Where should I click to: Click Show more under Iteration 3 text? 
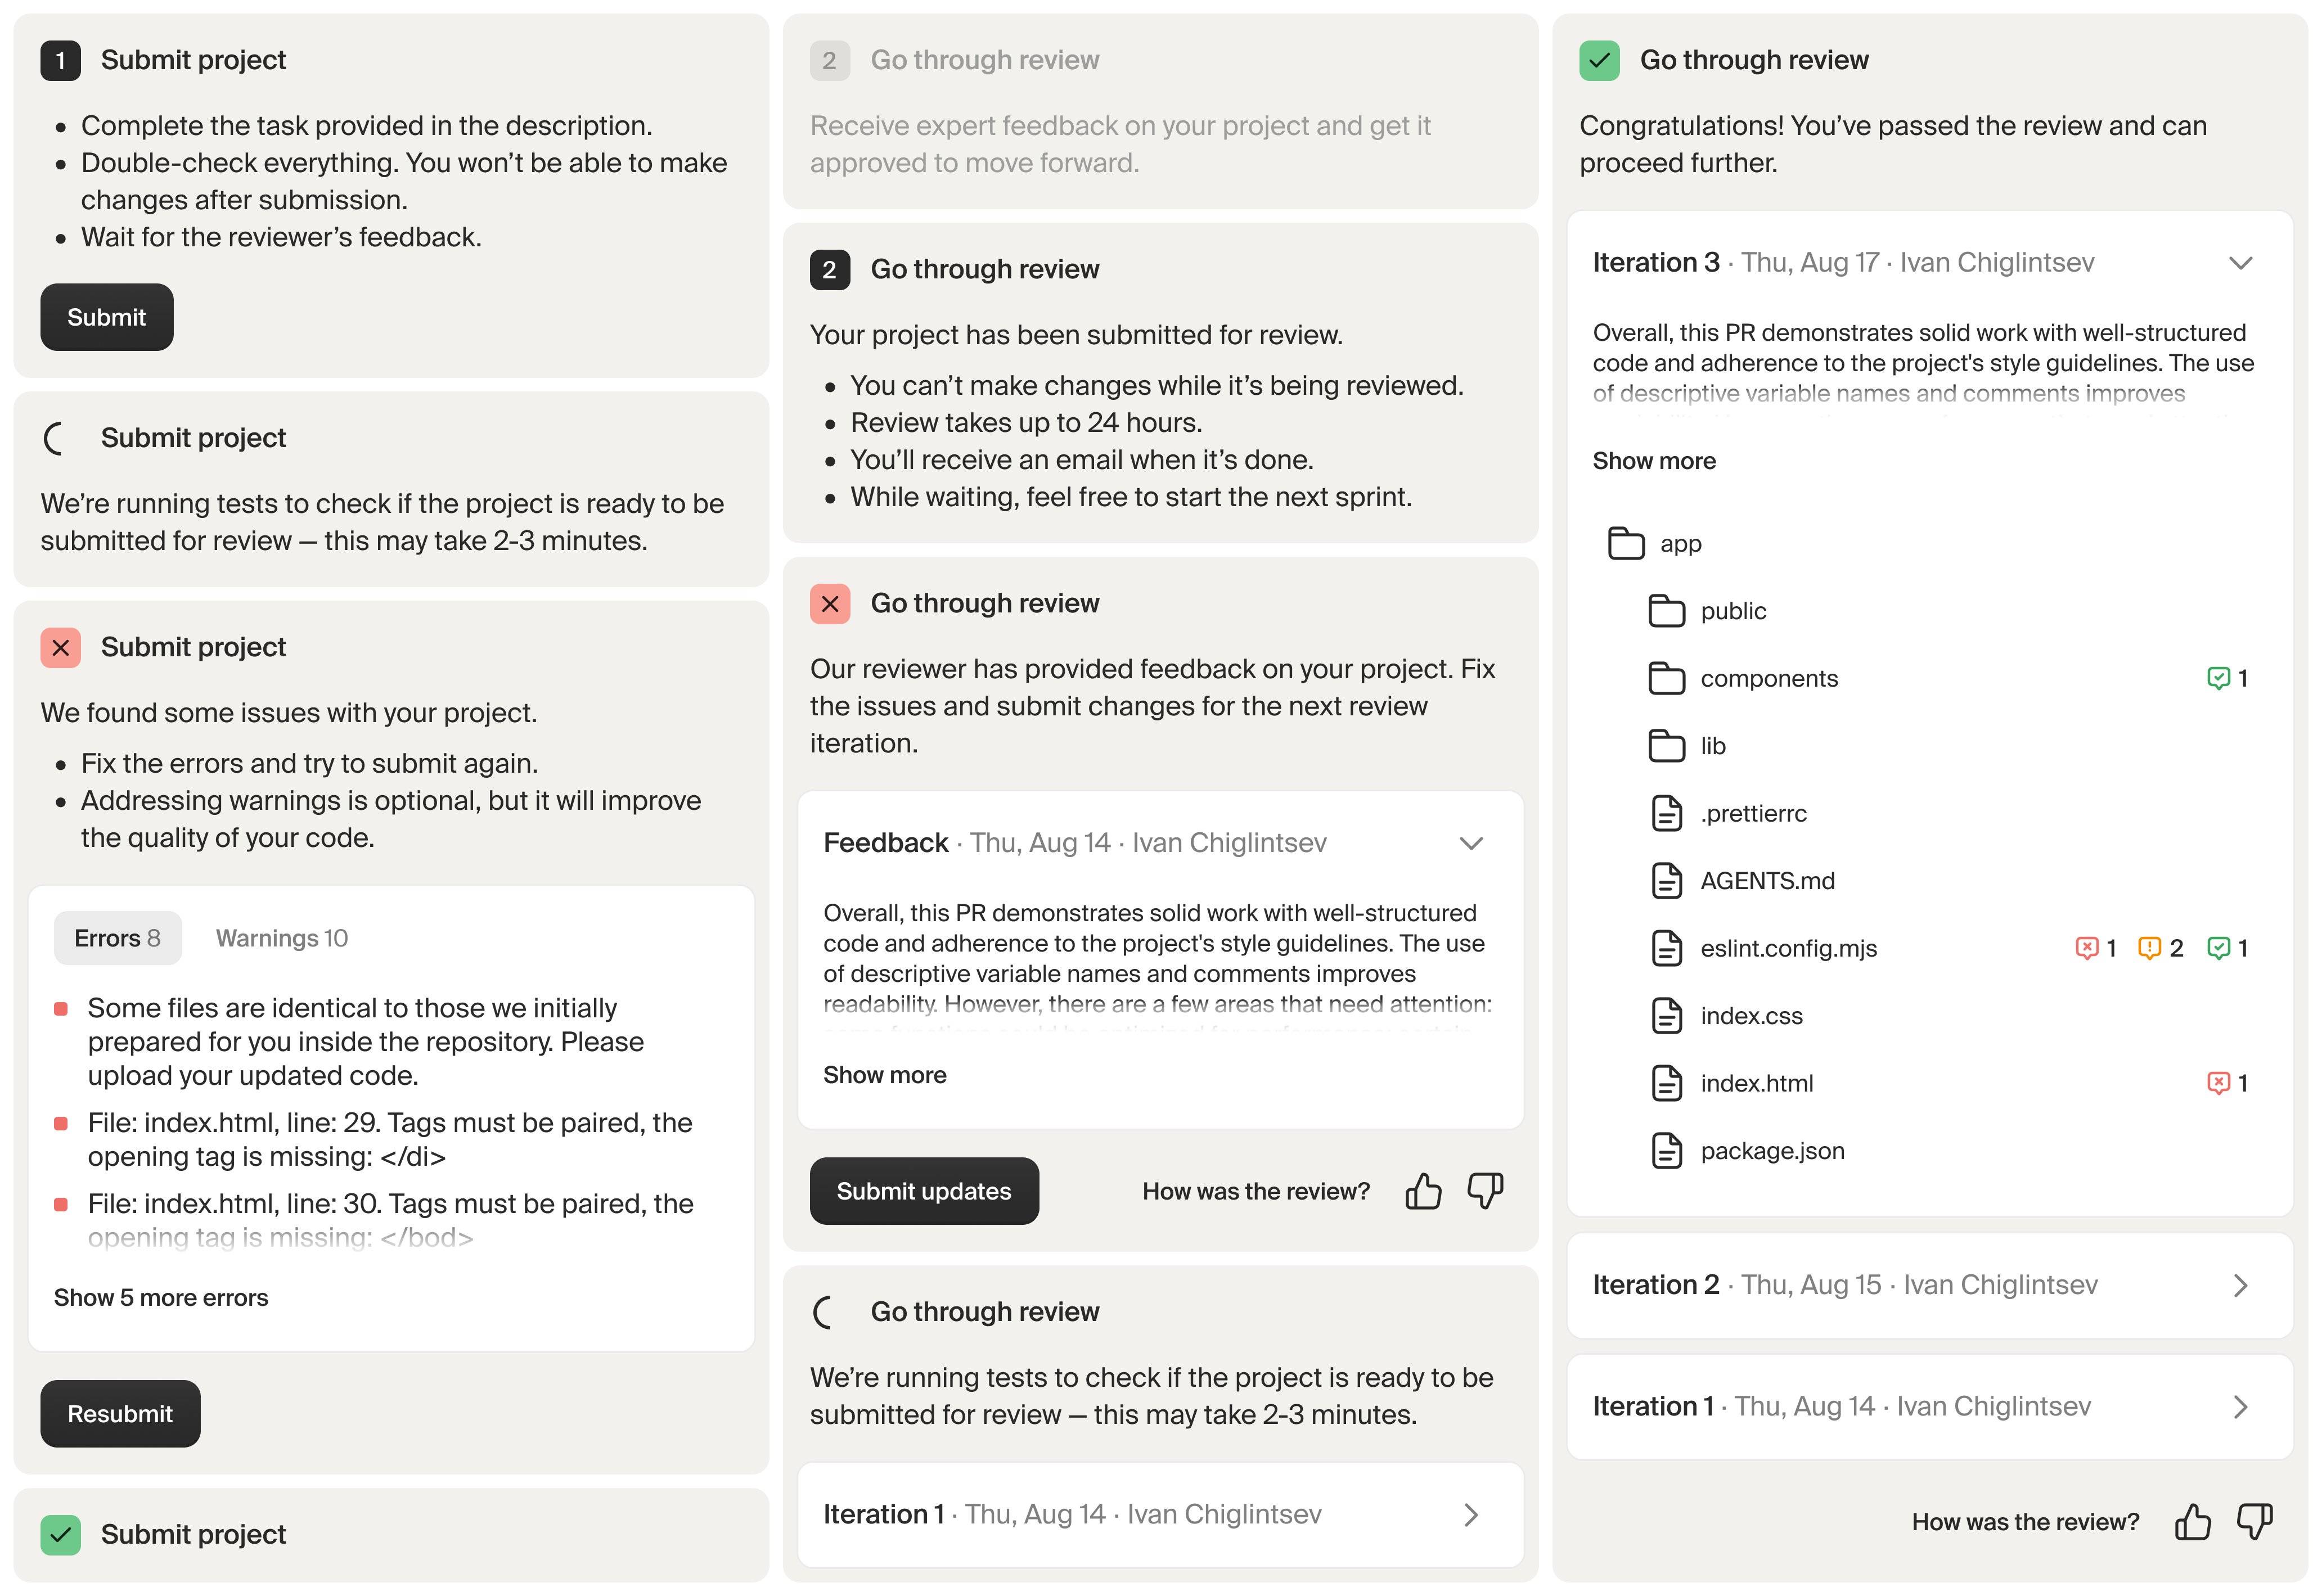[1654, 461]
